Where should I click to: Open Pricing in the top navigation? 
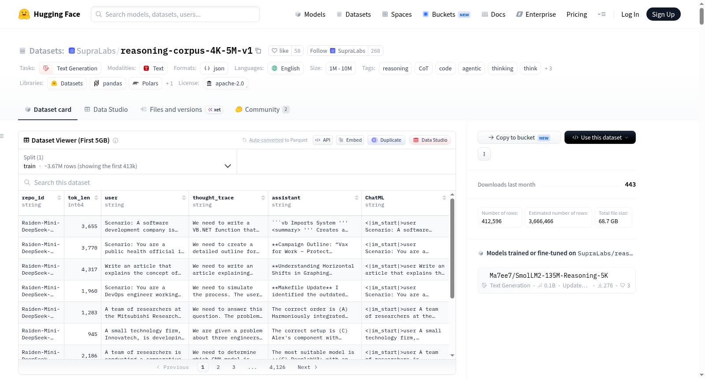coord(576,14)
